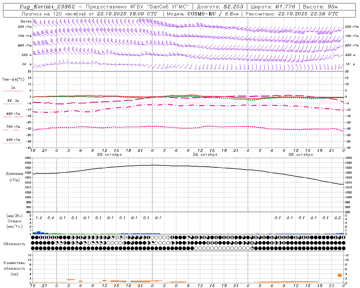Select the 23 октября date label
Image resolution: width=360 pixels, height=288 pixels.
point(109,155)
